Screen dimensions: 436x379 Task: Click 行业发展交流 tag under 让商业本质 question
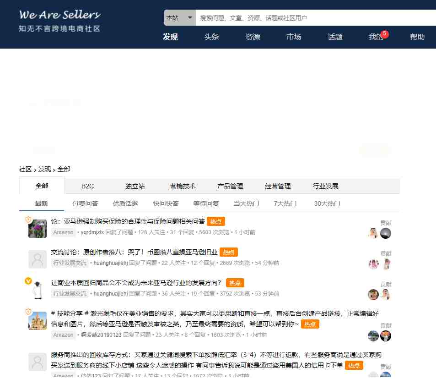(70, 293)
